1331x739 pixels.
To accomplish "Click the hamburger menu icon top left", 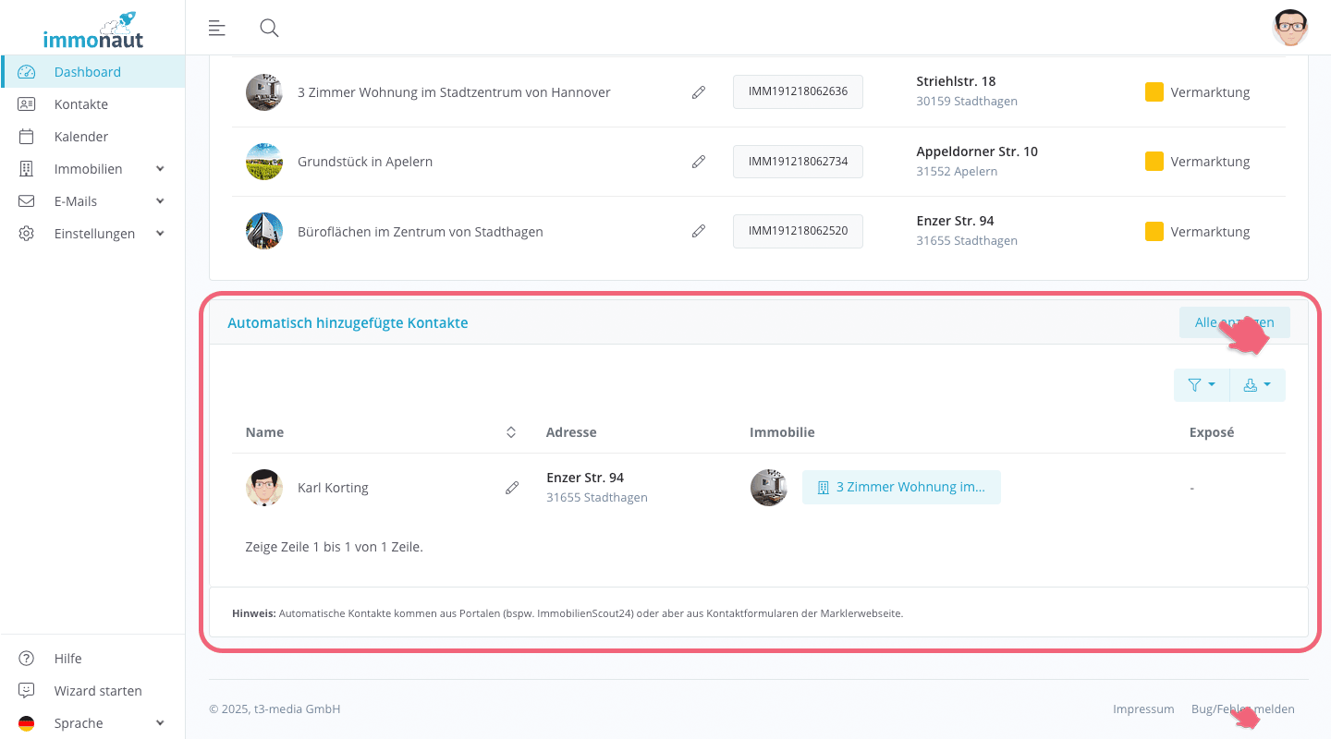I will (216, 28).
